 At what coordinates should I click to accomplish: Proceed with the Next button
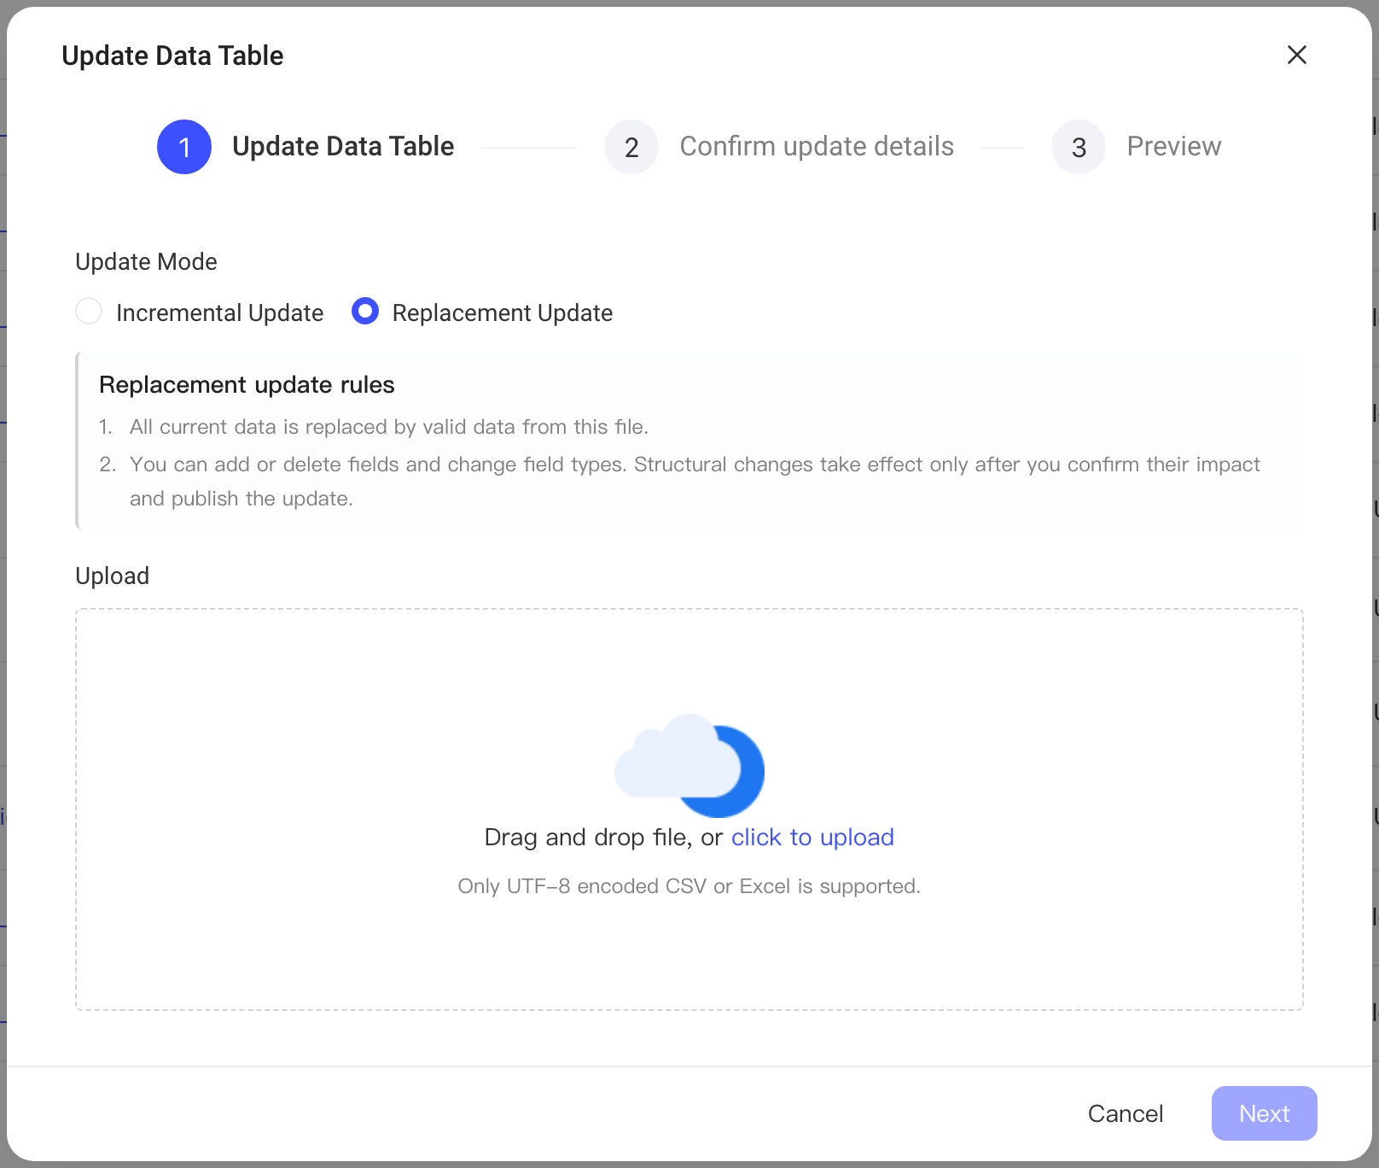pos(1264,1113)
